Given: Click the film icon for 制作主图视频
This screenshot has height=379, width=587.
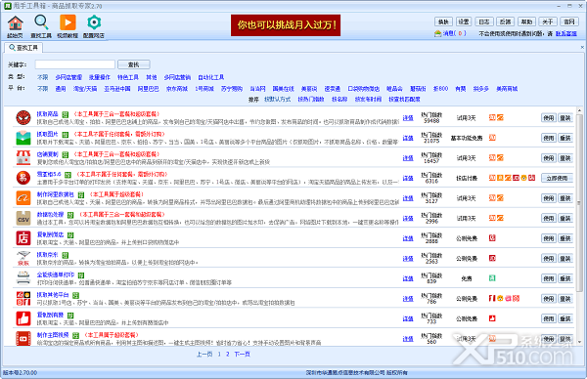Looking at the screenshot, I should click(x=23, y=338).
